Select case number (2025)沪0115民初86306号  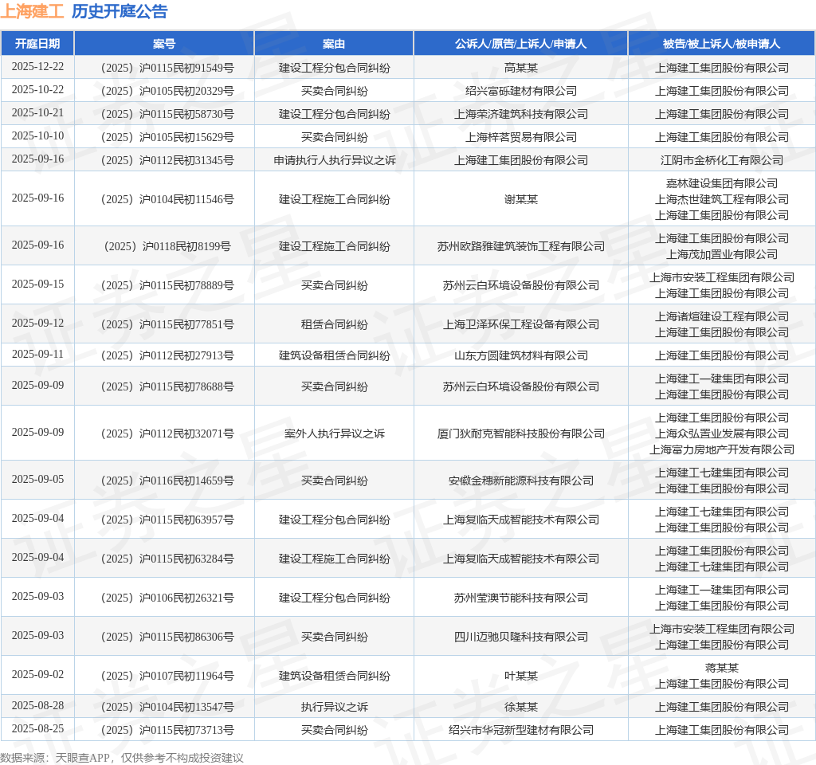click(x=164, y=637)
